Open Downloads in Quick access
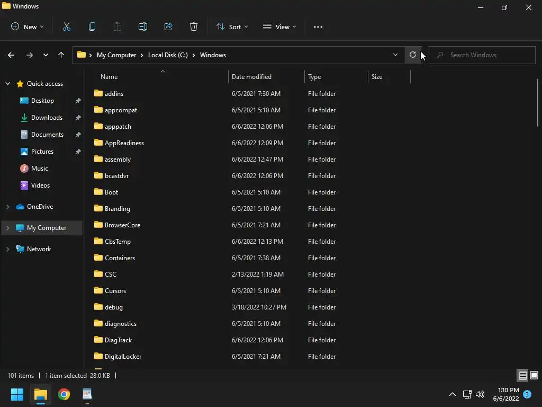The width and height of the screenshot is (542, 407). click(x=47, y=118)
